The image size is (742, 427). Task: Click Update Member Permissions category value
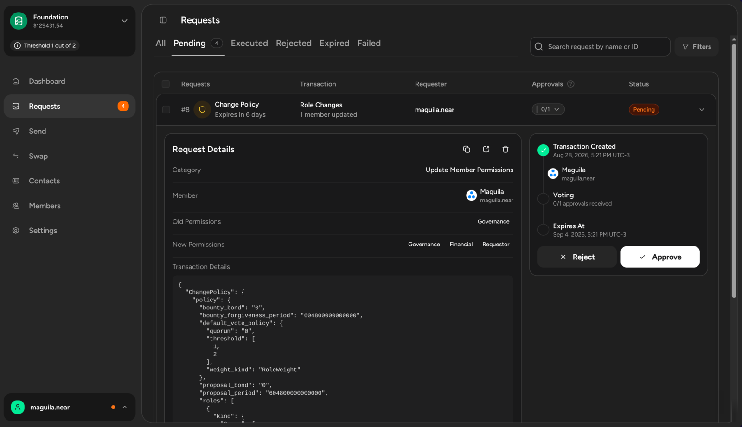pos(469,170)
